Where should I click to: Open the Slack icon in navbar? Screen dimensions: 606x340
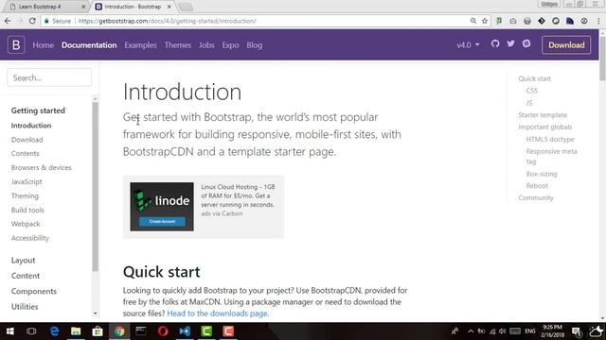click(x=526, y=44)
